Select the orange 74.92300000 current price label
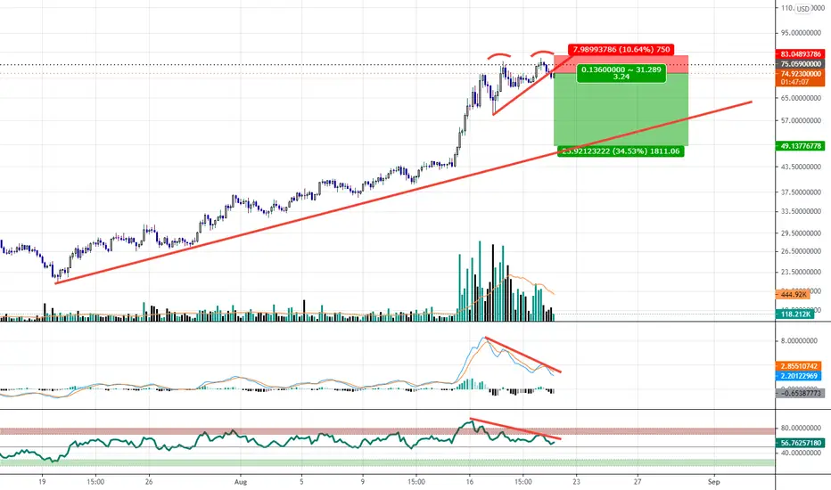The image size is (831, 490). [801, 74]
